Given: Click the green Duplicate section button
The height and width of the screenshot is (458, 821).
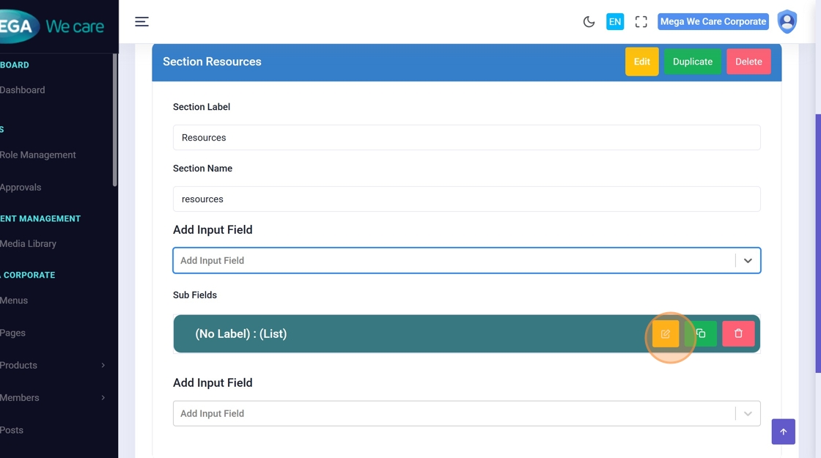Looking at the screenshot, I should point(693,62).
